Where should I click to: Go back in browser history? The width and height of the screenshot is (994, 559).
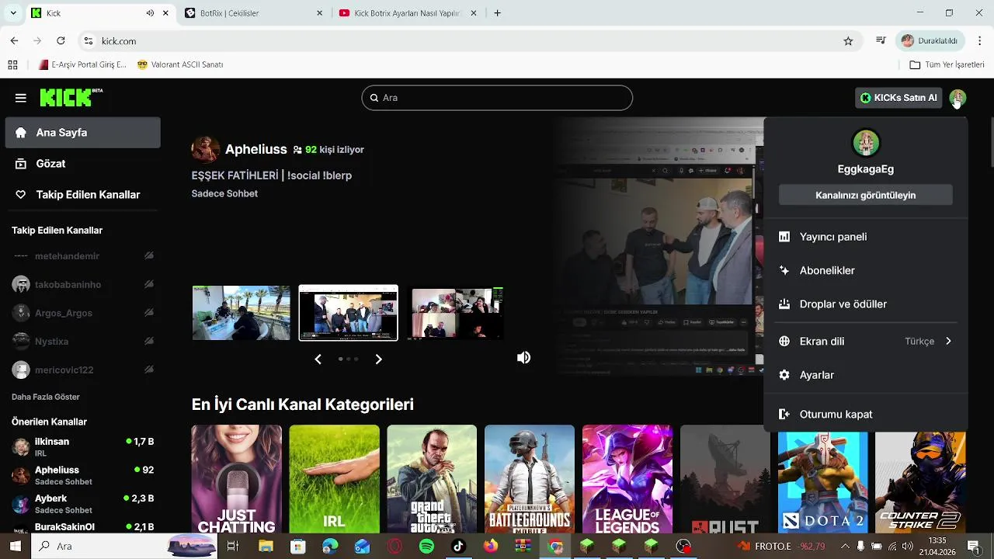click(14, 41)
